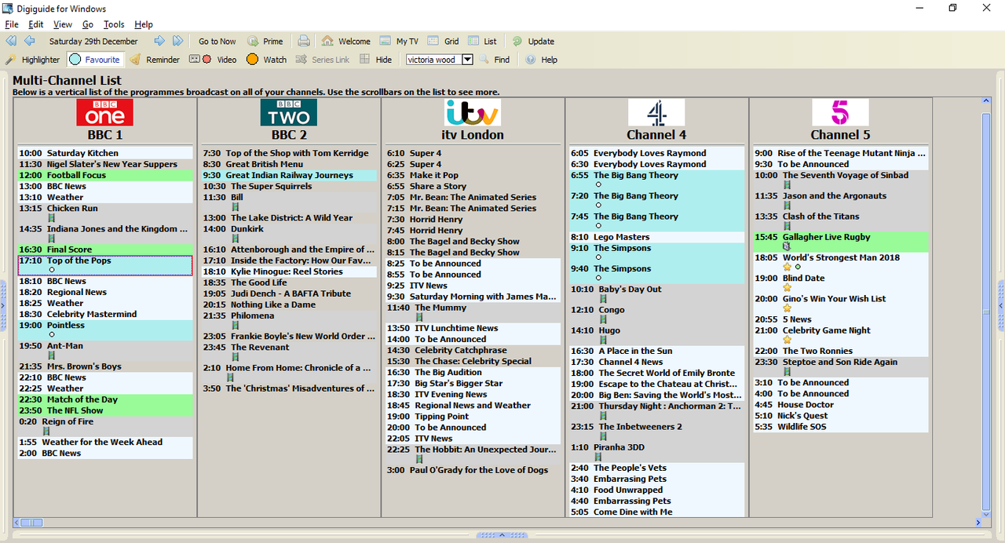Open the View menu
1005x543 pixels.
point(63,24)
